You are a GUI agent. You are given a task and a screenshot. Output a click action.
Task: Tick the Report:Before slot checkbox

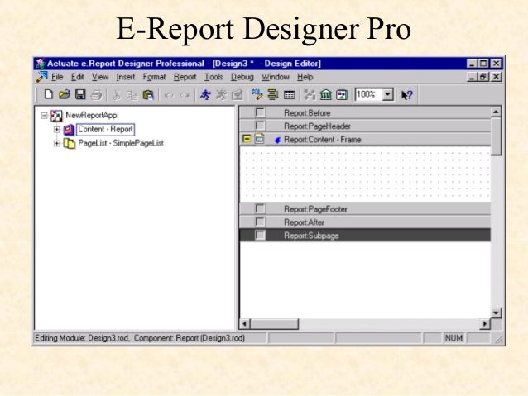260,112
